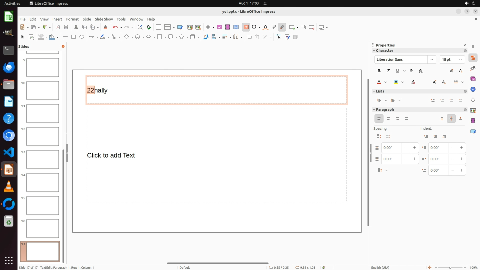Toggle the display grid icon
The height and width of the screenshot is (270, 480).
[158, 27]
